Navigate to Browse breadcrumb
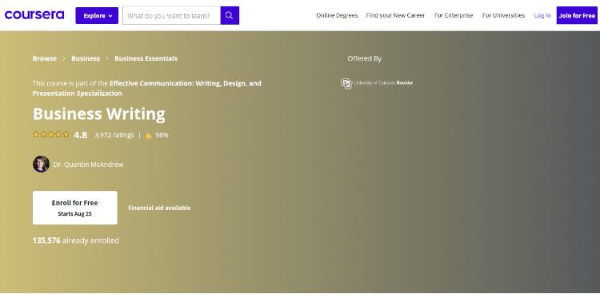The height and width of the screenshot is (298, 600). (44, 58)
